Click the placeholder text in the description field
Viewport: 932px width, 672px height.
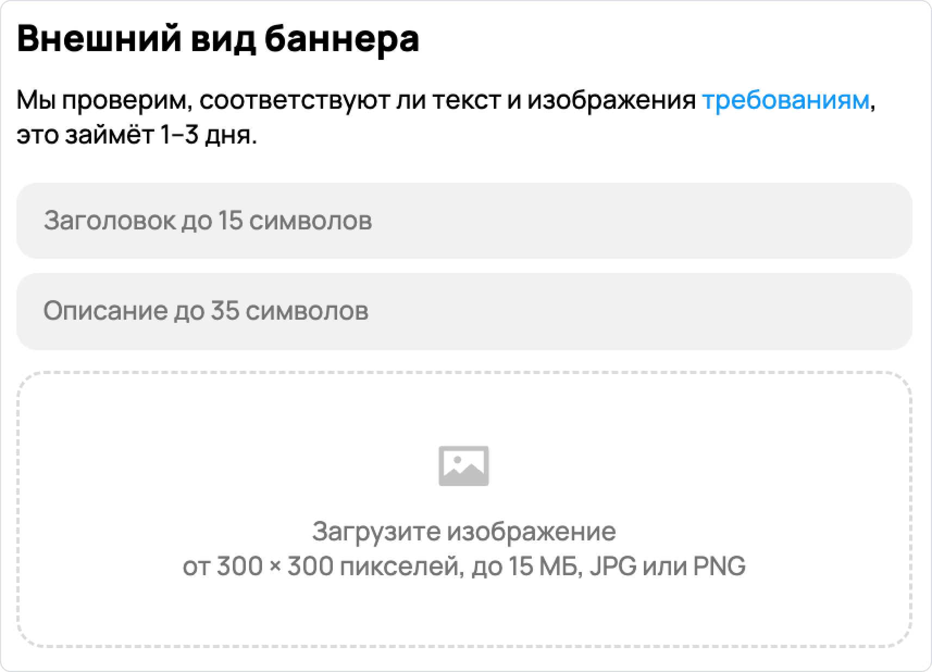(x=207, y=311)
